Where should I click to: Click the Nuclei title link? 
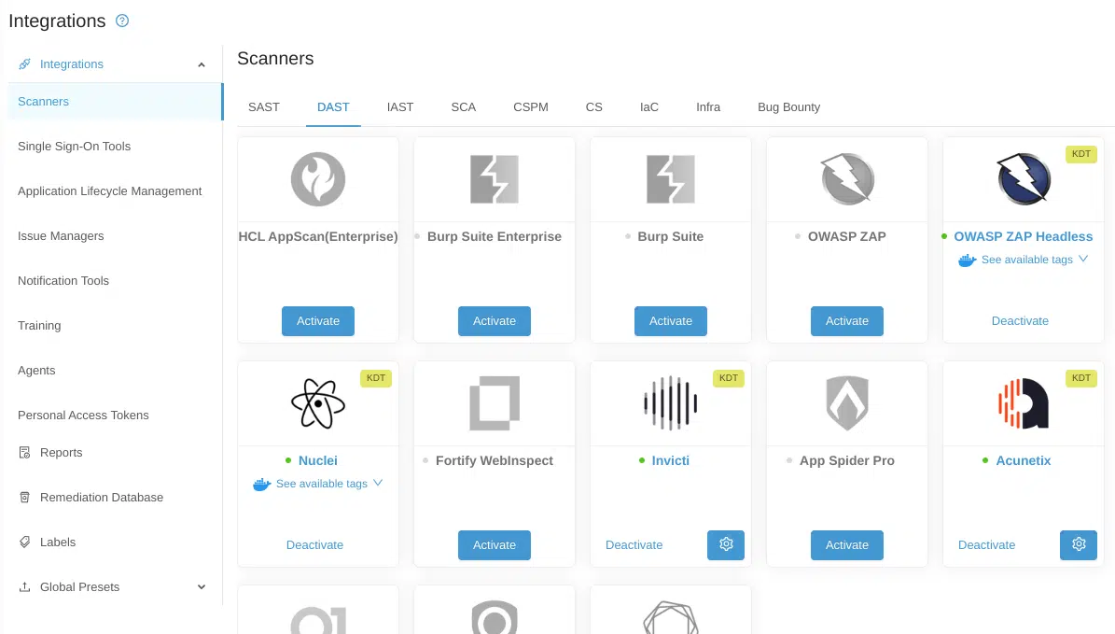coord(318,460)
